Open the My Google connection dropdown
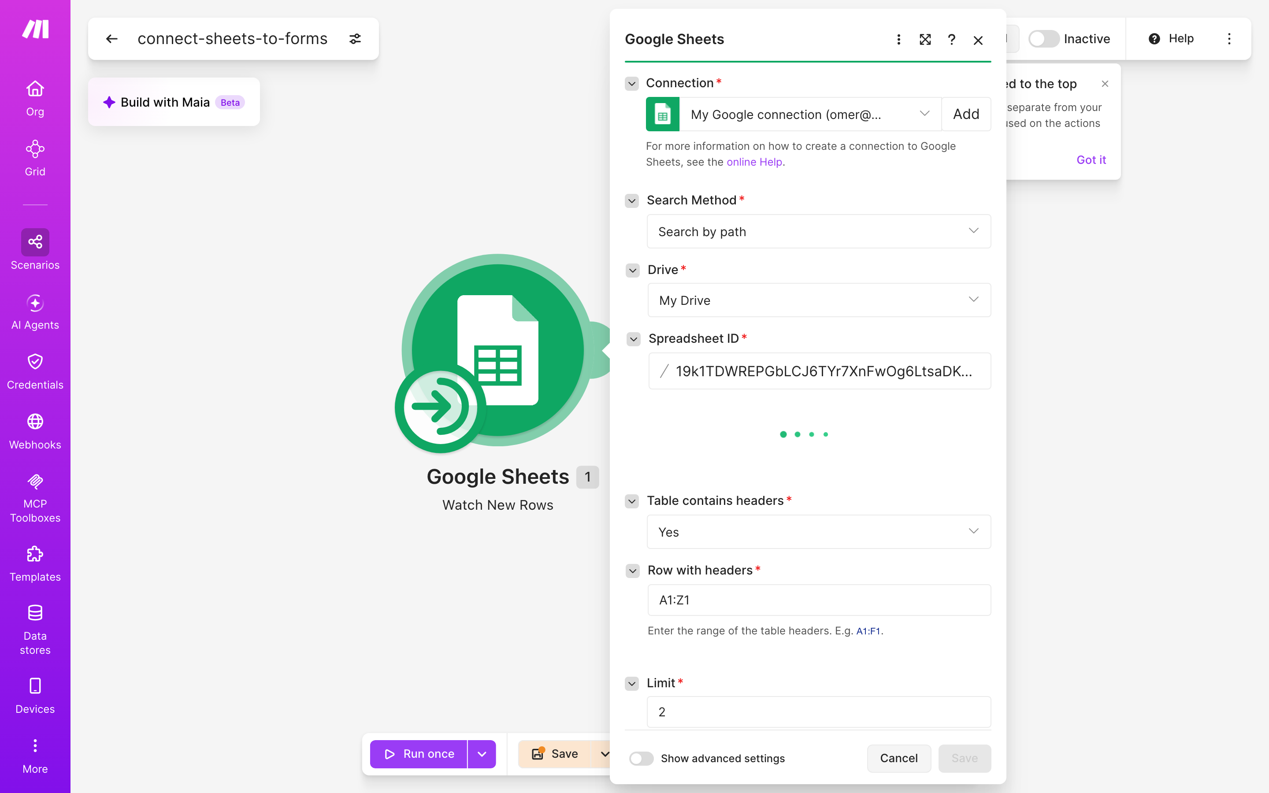The width and height of the screenshot is (1269, 793). (810, 115)
